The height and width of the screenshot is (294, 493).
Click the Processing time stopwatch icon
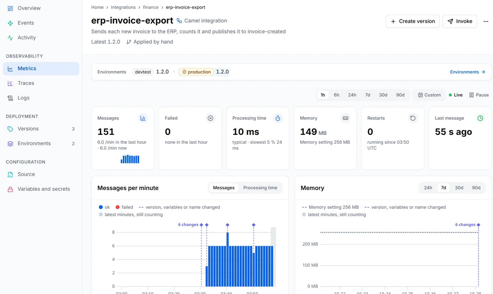tap(278, 118)
